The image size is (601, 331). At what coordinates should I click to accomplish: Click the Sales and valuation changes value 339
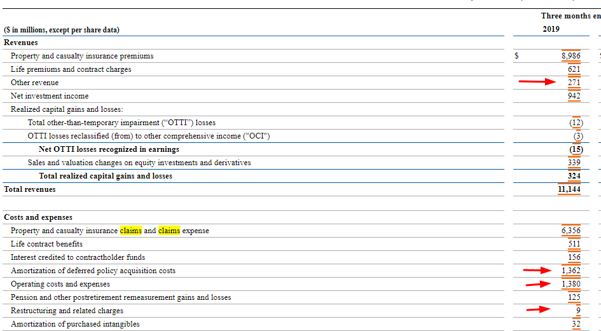[574, 163]
